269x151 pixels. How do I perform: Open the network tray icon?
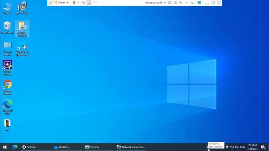pos(232,147)
